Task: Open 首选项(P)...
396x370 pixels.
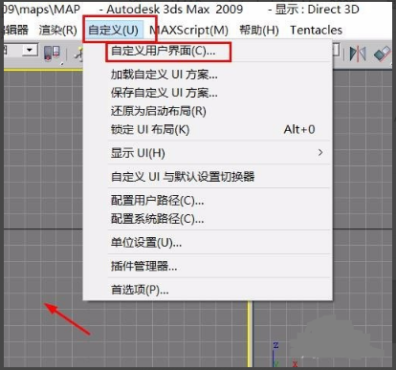Action: (x=208, y=290)
